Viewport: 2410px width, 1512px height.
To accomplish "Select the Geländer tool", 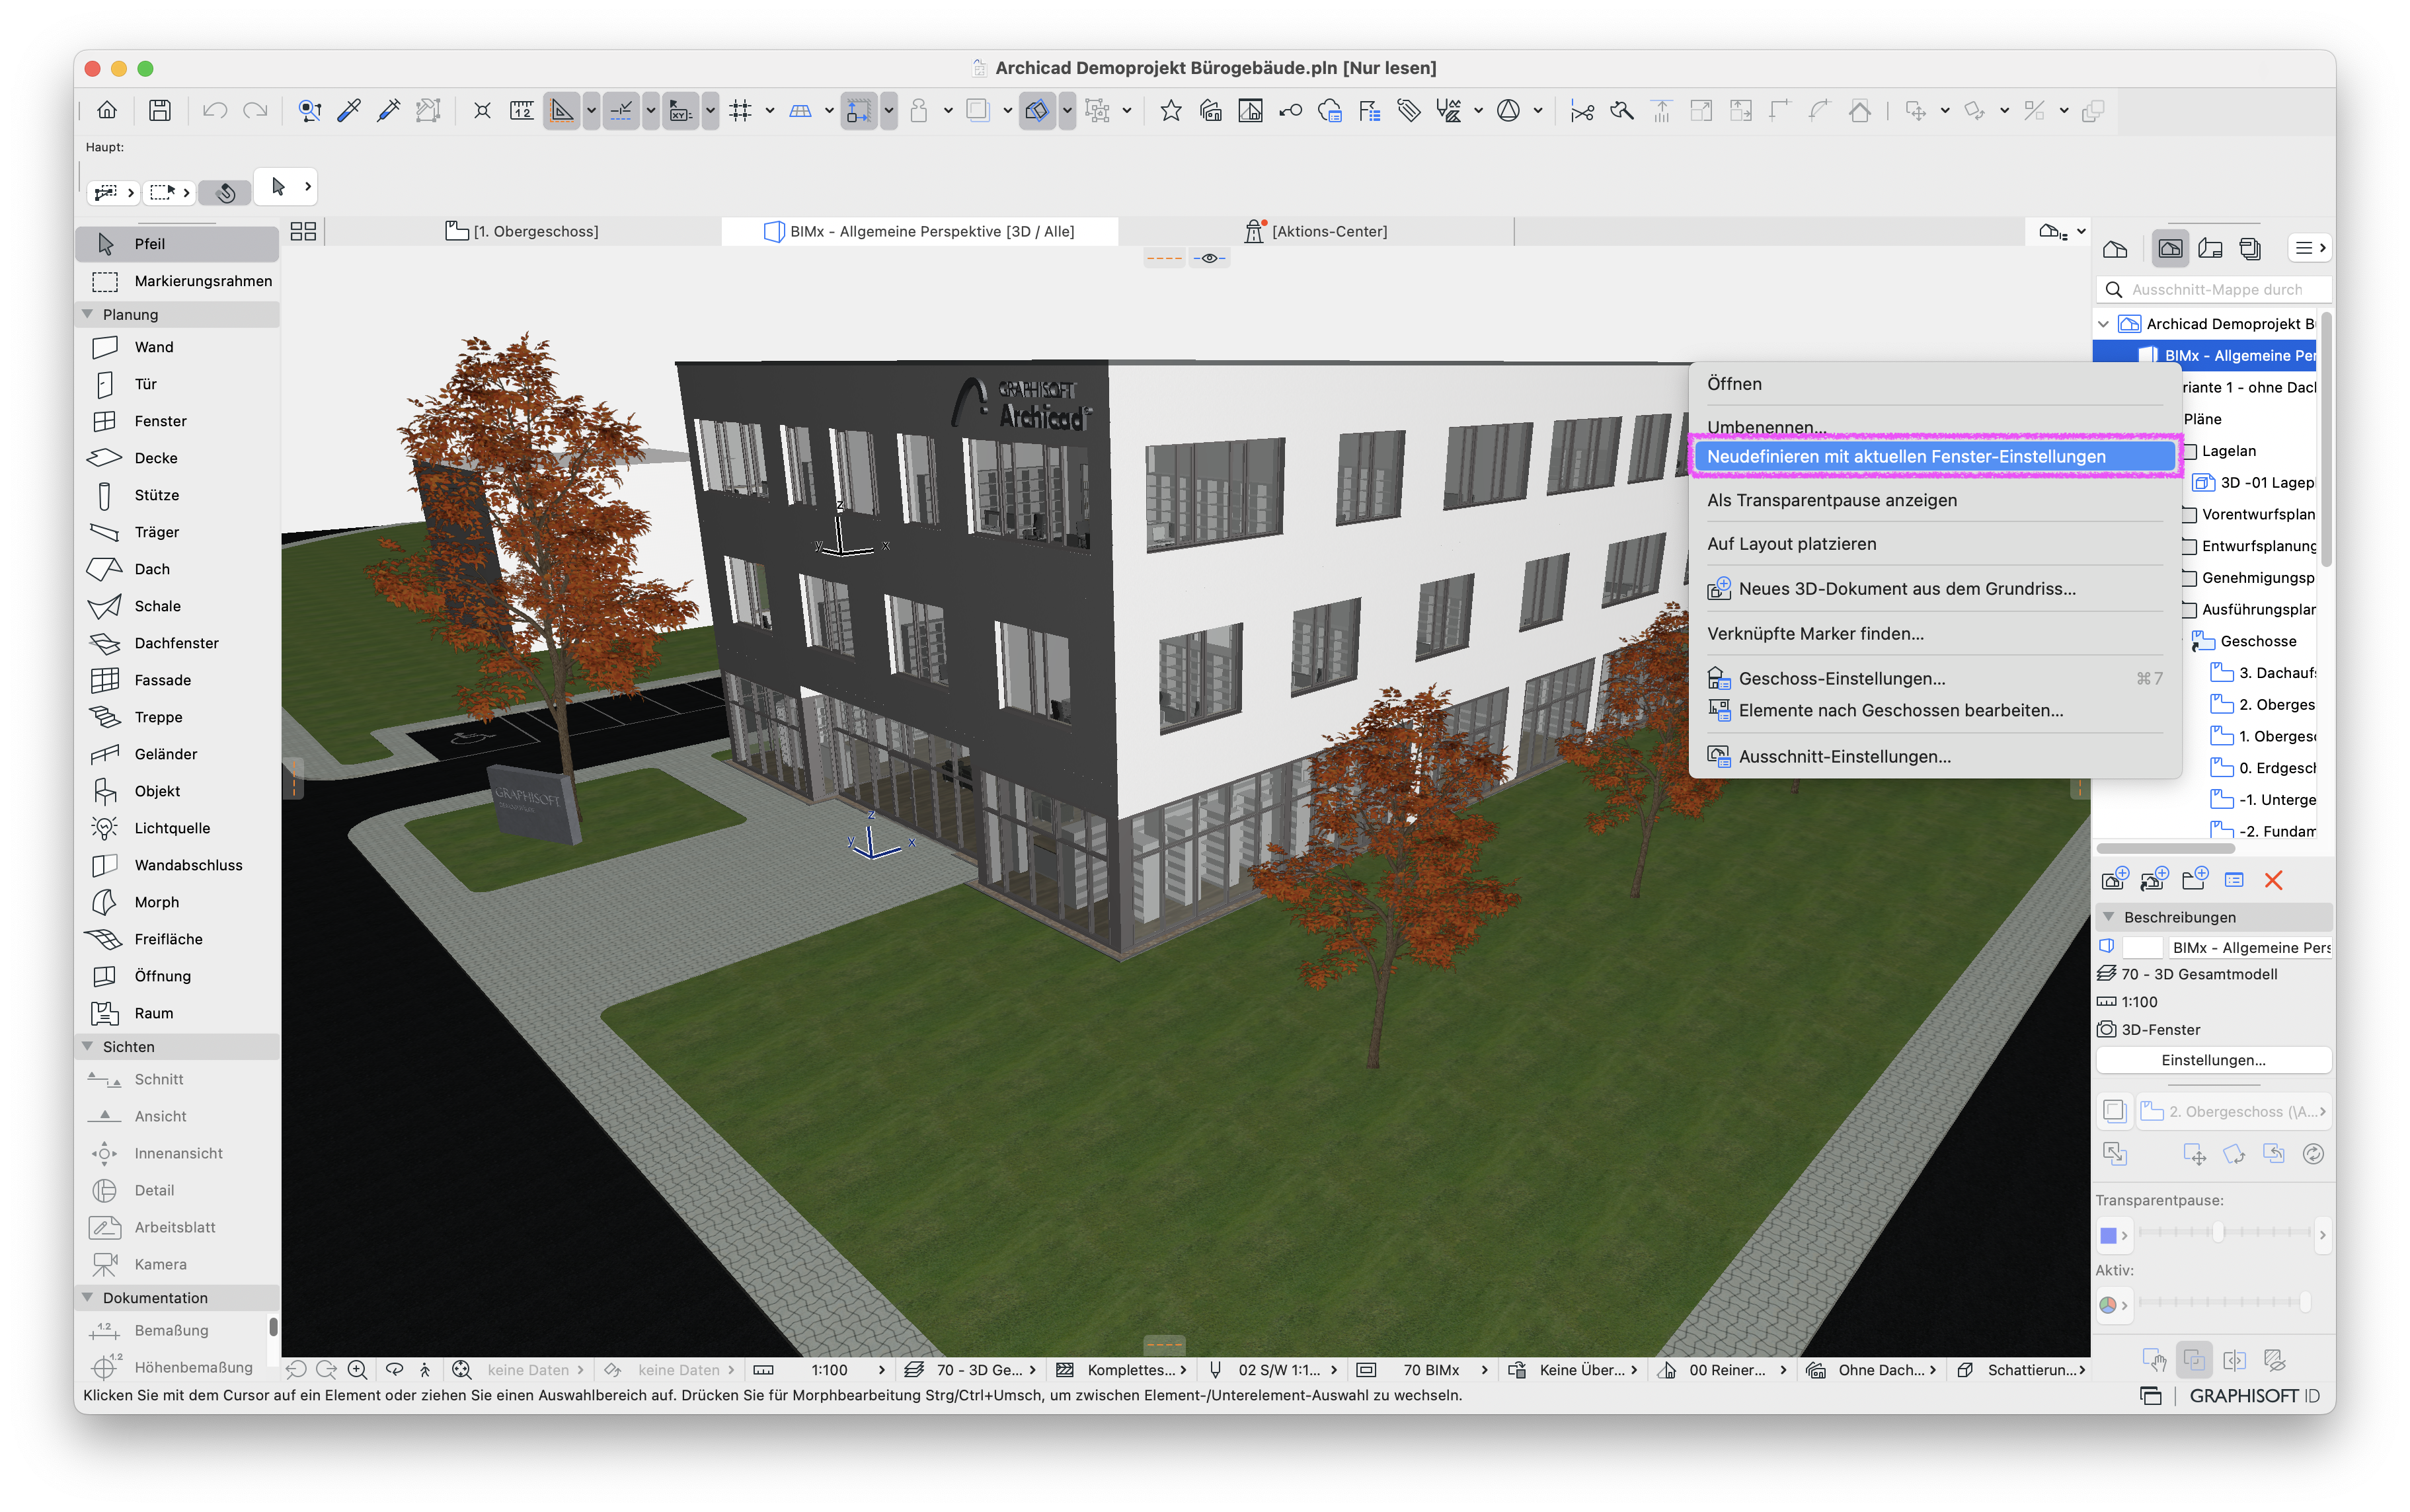I will (x=177, y=754).
